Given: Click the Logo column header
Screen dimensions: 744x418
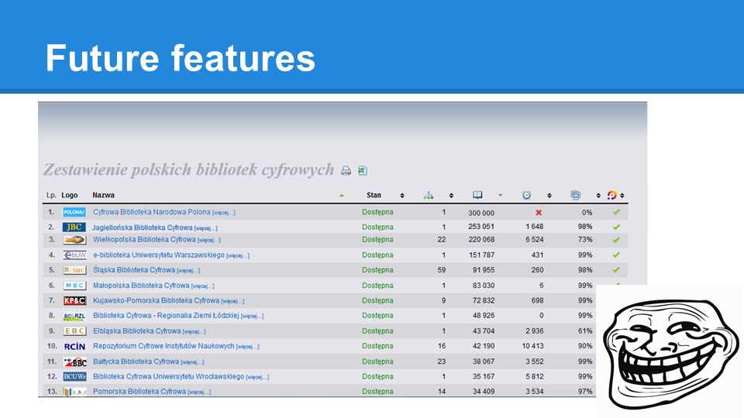Looking at the screenshot, I should [x=69, y=195].
